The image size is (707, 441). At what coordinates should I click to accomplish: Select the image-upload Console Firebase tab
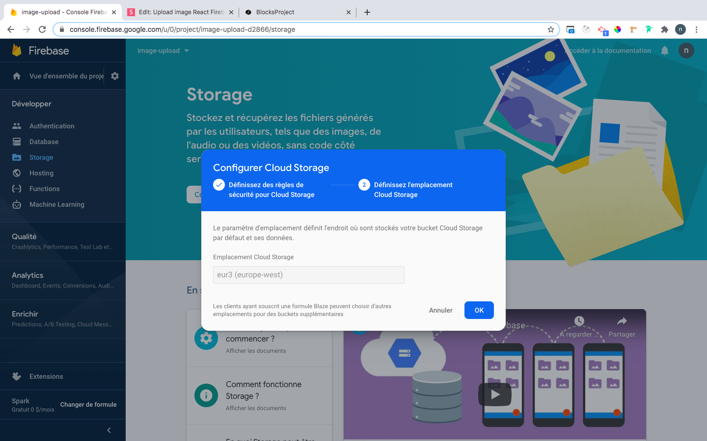(62, 12)
